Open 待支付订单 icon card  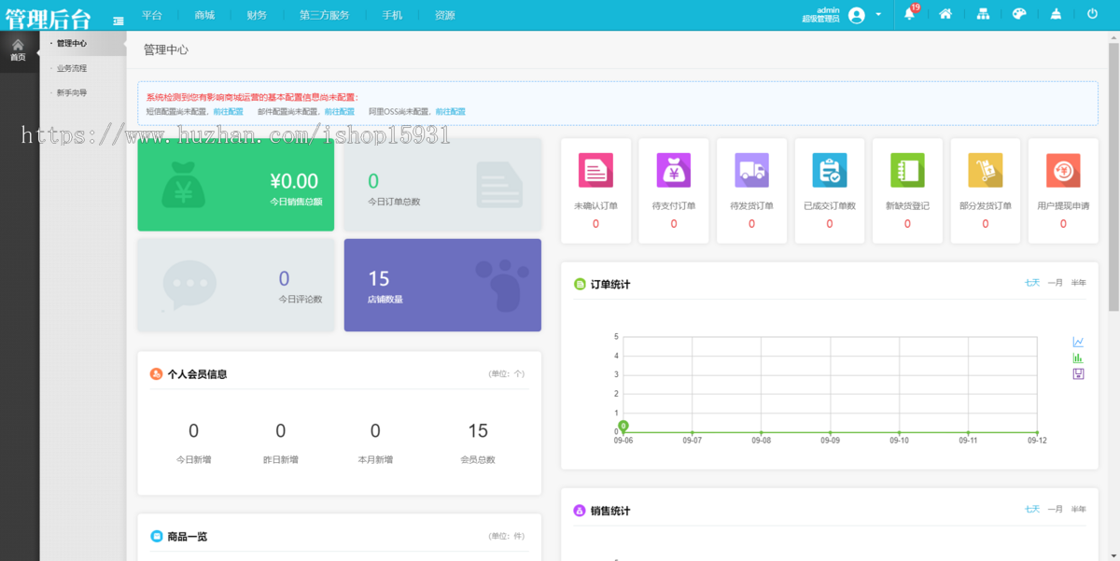point(673,190)
